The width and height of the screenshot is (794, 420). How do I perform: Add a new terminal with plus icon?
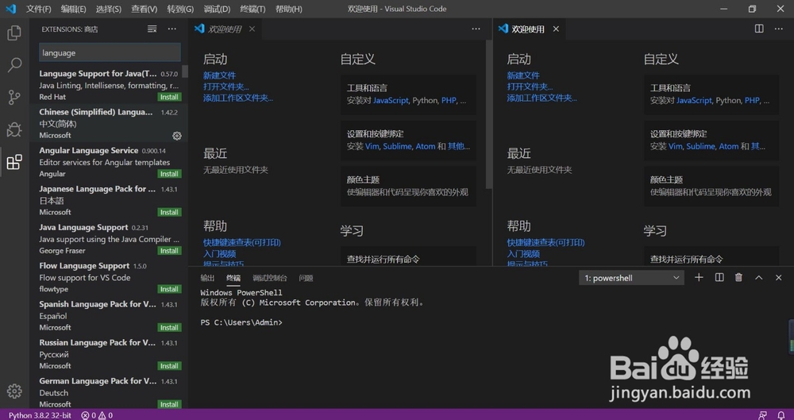coord(699,278)
